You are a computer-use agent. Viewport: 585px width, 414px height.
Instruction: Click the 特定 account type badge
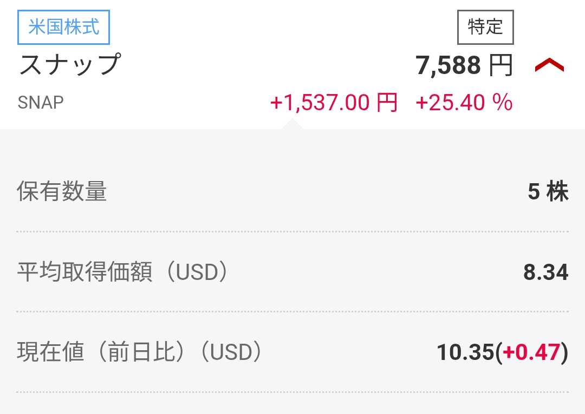pyautogui.click(x=485, y=27)
